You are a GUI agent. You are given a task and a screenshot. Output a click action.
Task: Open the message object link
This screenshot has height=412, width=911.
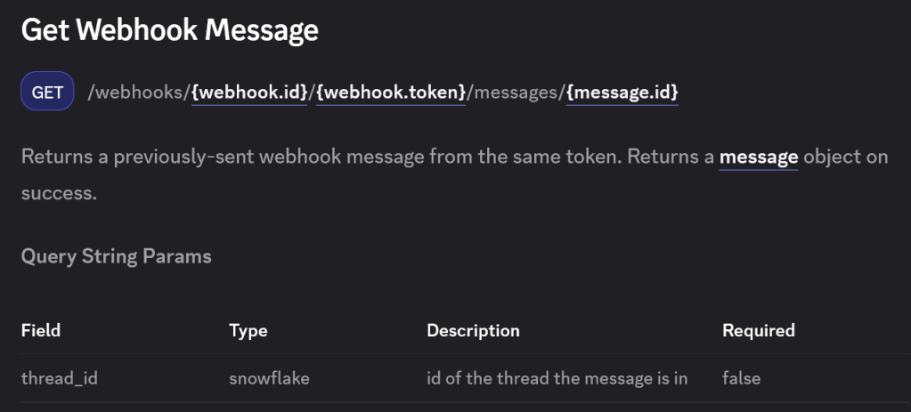point(759,158)
